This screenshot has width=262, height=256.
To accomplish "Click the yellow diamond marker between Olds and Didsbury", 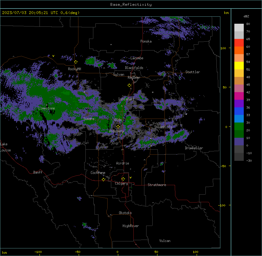I will click(x=118, y=127).
